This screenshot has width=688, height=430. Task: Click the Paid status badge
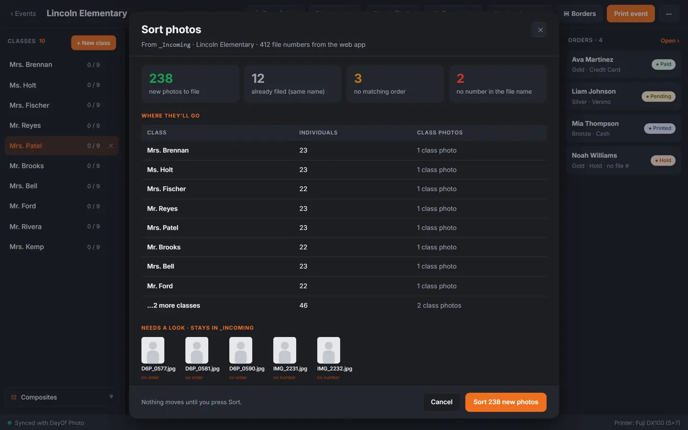(664, 64)
